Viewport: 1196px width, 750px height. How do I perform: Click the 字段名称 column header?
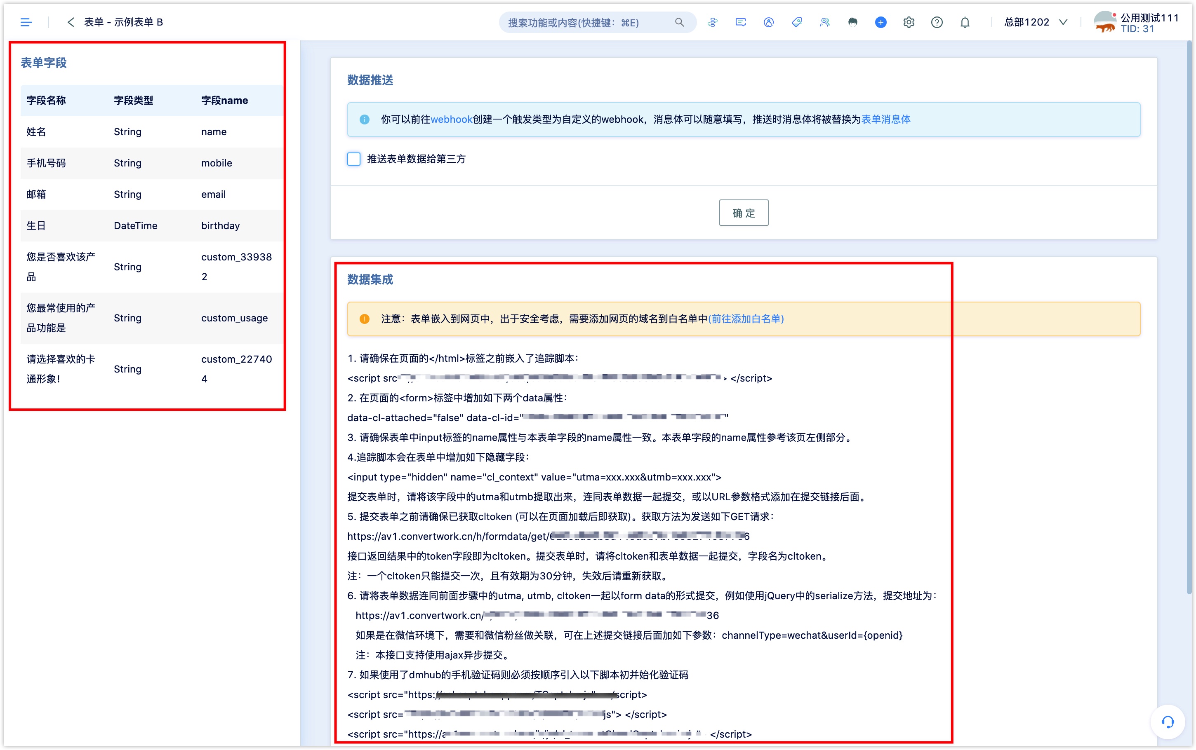pyautogui.click(x=46, y=100)
